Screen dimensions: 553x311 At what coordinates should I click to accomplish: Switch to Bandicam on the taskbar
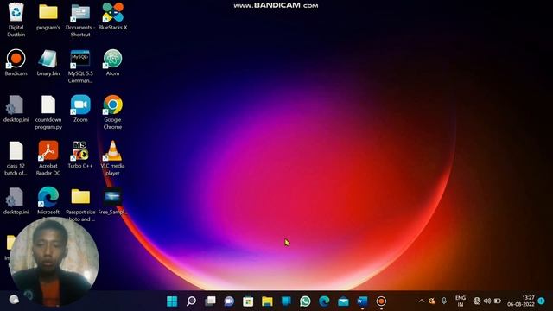[x=381, y=301]
